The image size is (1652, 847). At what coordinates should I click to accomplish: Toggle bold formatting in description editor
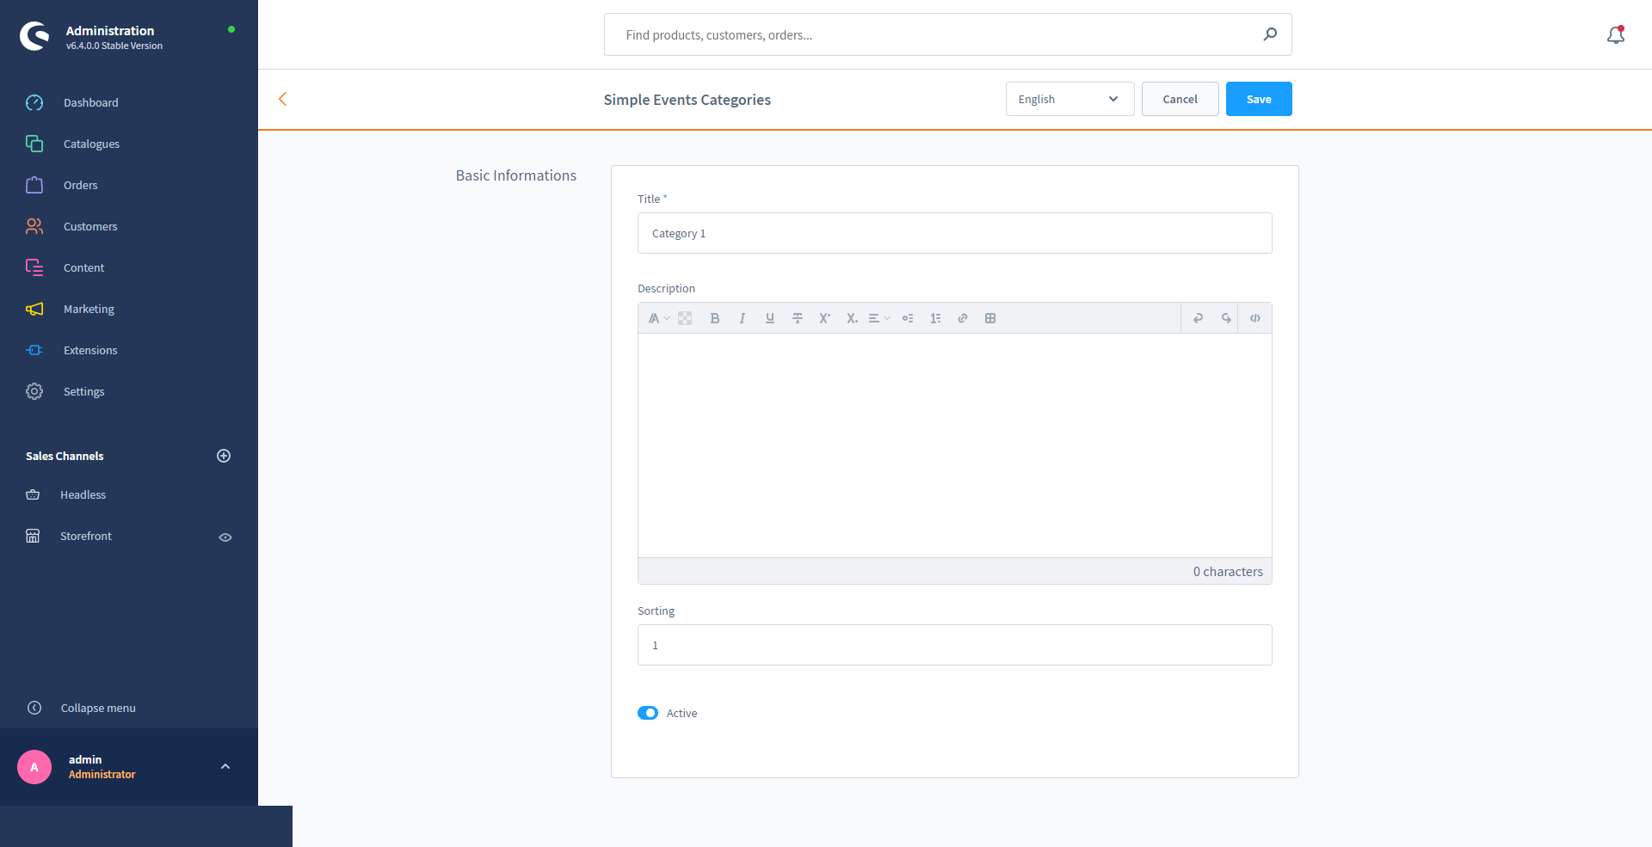point(714,318)
